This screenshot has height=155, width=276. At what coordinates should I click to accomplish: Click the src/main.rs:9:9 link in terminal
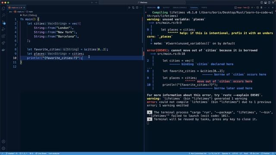click(169, 23)
